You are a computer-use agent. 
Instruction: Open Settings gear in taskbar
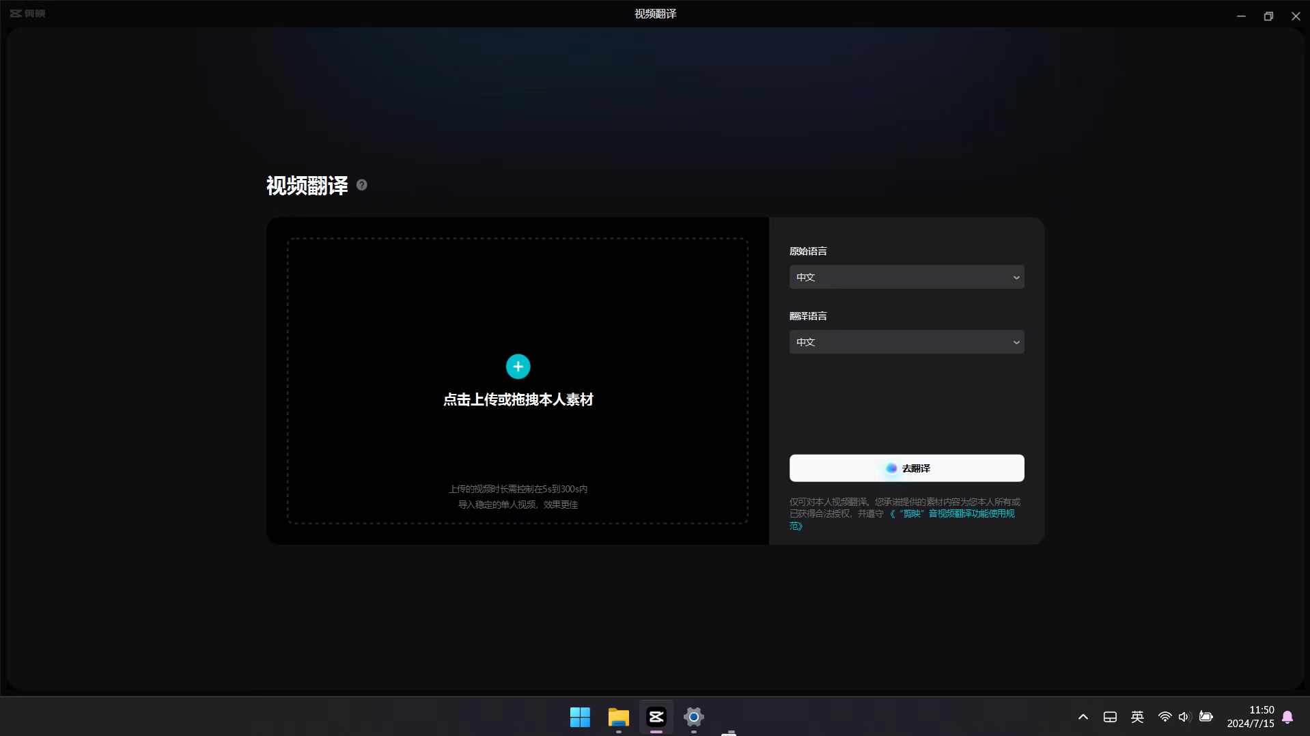point(693,717)
